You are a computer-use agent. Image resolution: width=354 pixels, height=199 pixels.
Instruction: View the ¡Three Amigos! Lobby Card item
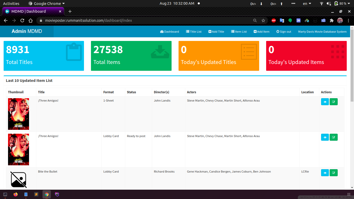coord(325,137)
